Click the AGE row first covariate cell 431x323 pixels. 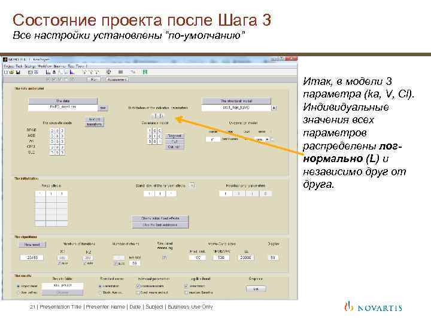(51, 136)
